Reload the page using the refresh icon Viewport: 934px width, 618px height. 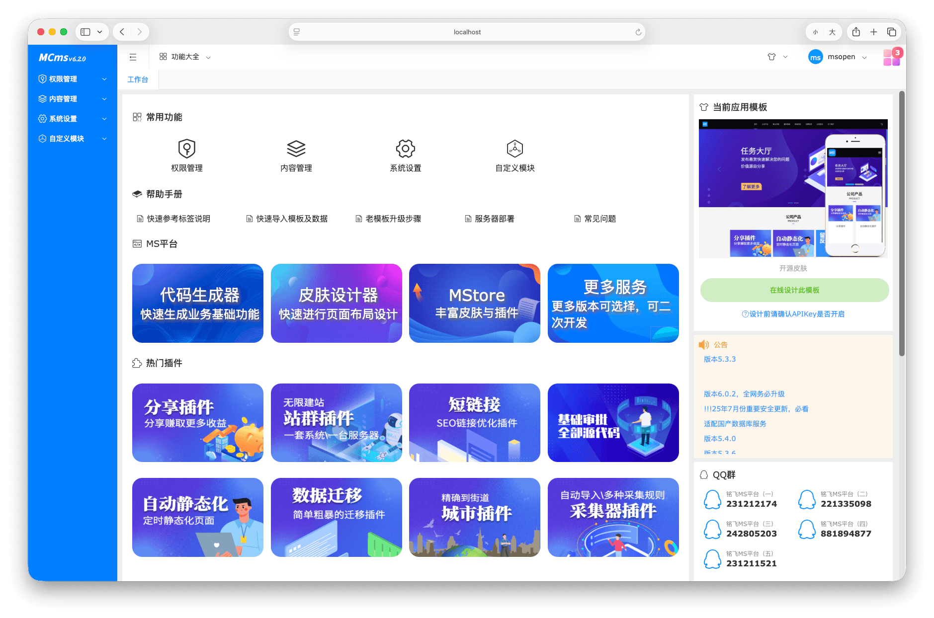click(638, 32)
